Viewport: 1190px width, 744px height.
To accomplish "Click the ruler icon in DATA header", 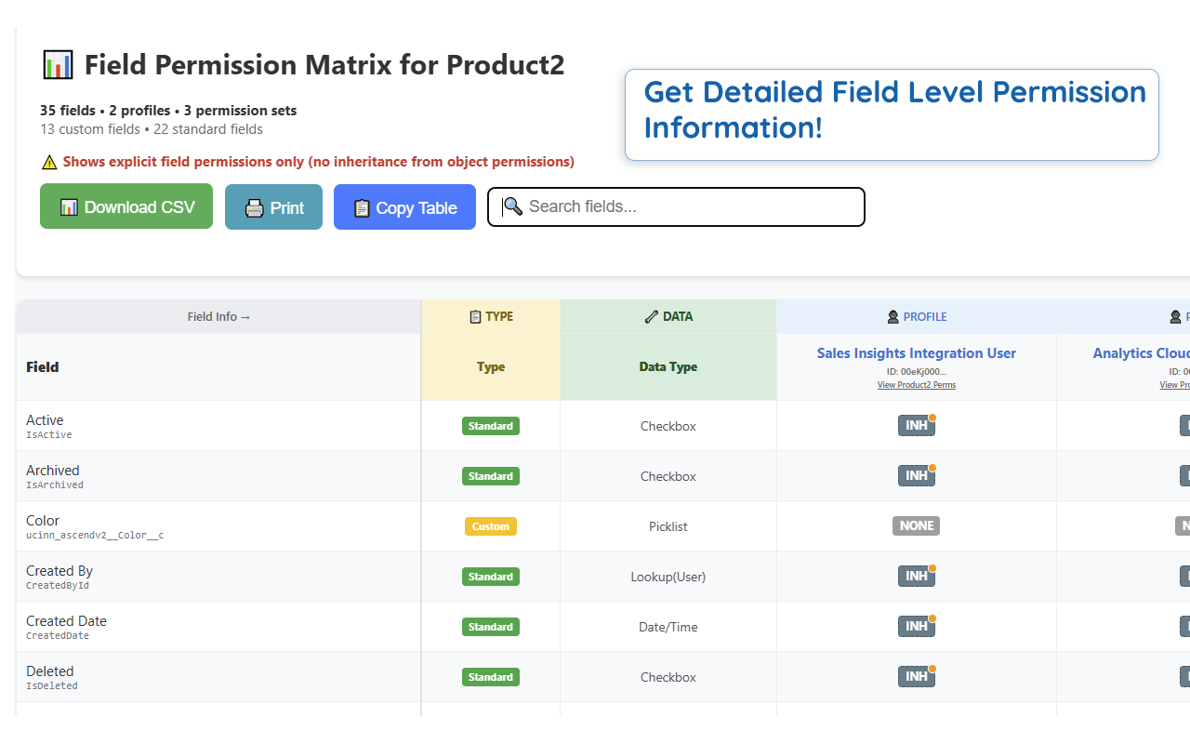I will [651, 317].
